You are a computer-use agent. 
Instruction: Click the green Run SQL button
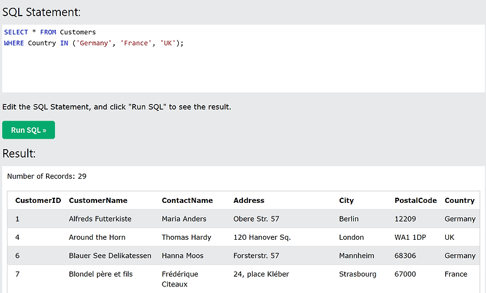(29, 130)
